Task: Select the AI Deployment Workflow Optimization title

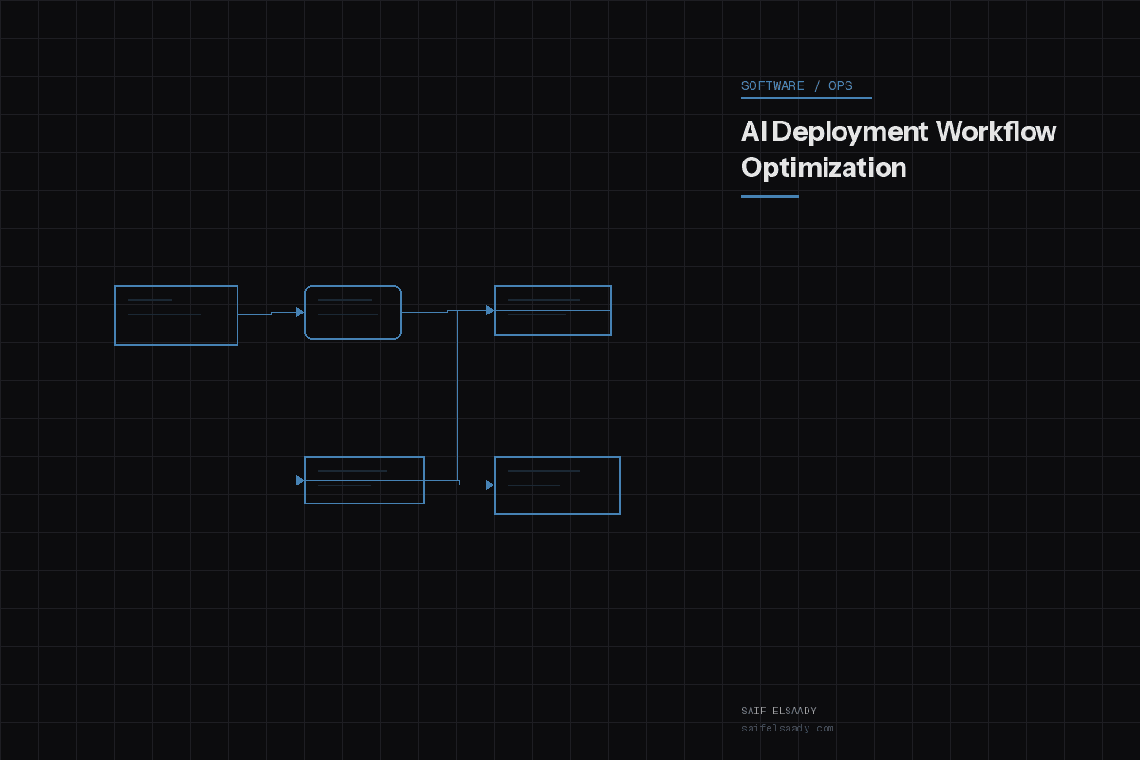Action: pyautogui.click(x=898, y=149)
